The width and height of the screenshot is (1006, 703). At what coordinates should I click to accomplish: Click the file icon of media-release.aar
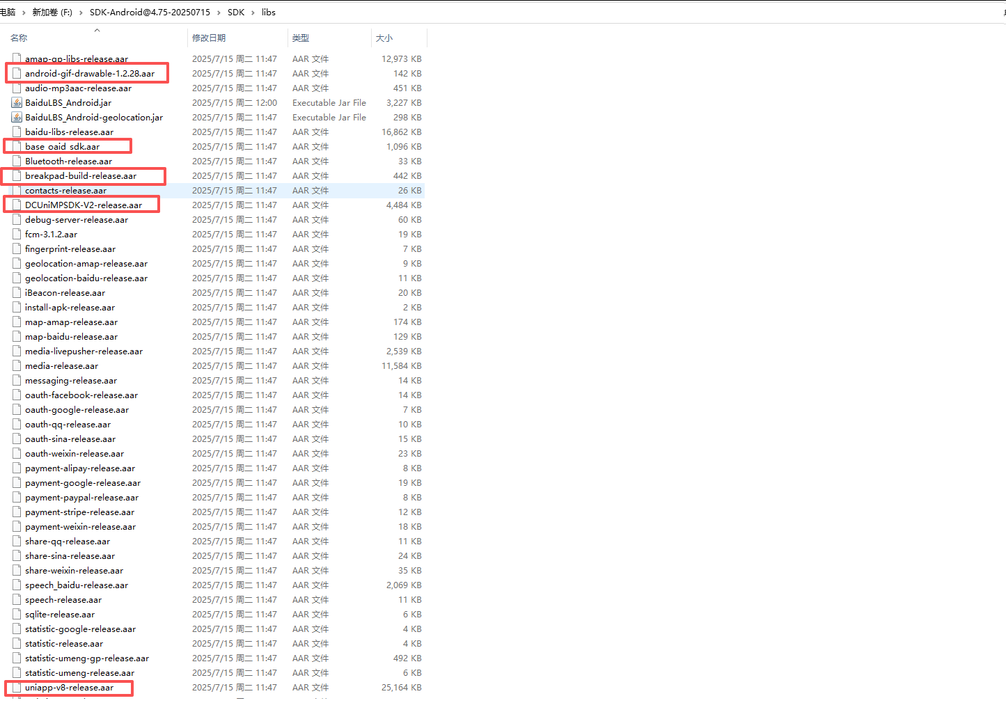pos(17,365)
